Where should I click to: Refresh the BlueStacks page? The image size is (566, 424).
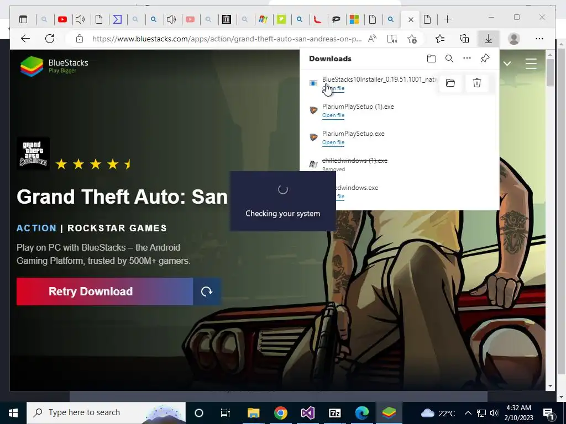(x=50, y=39)
